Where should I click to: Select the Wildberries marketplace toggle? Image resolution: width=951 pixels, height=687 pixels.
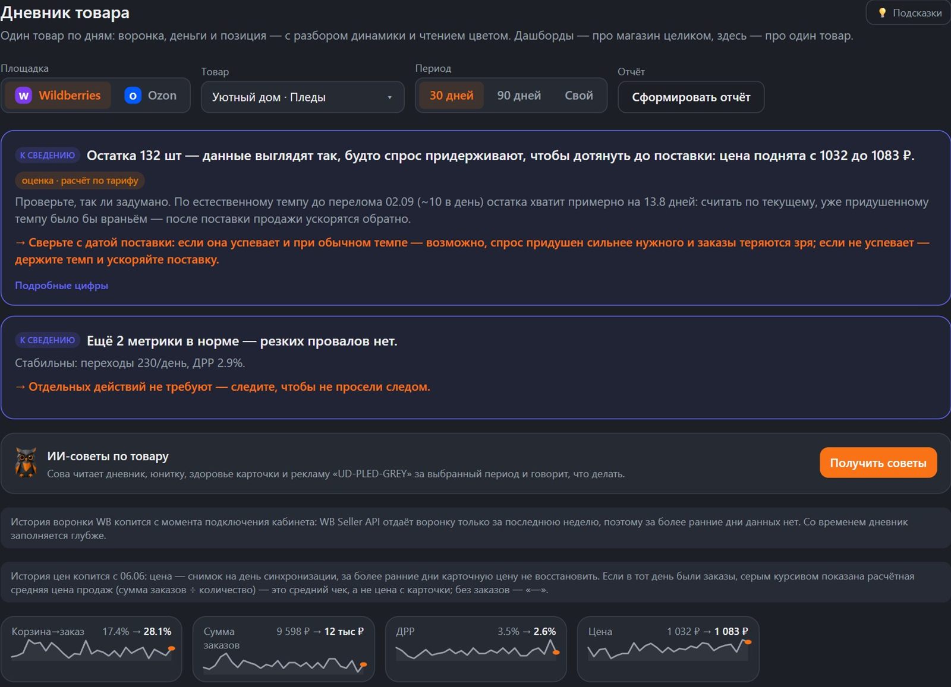click(x=58, y=96)
